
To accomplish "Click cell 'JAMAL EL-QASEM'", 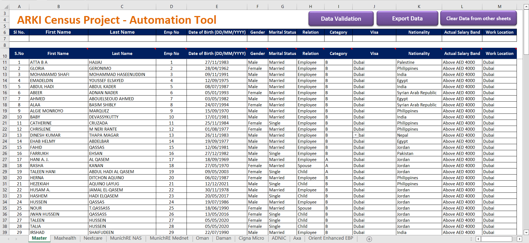I will tap(122, 190).
